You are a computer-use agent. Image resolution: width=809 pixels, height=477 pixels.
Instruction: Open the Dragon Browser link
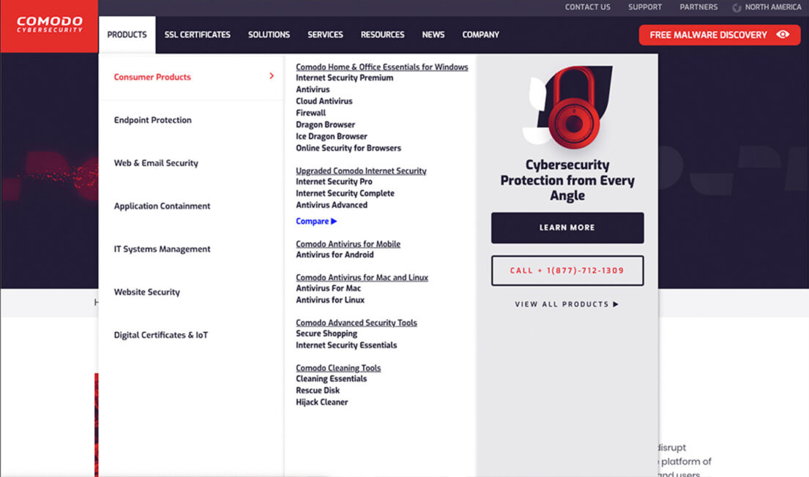pos(325,125)
